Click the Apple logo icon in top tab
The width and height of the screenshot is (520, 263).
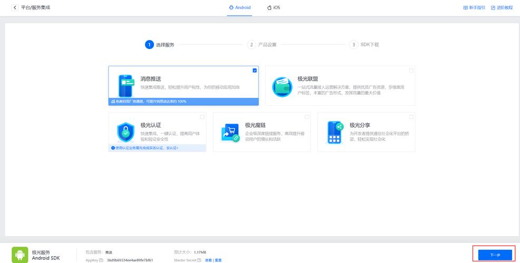(x=269, y=7)
